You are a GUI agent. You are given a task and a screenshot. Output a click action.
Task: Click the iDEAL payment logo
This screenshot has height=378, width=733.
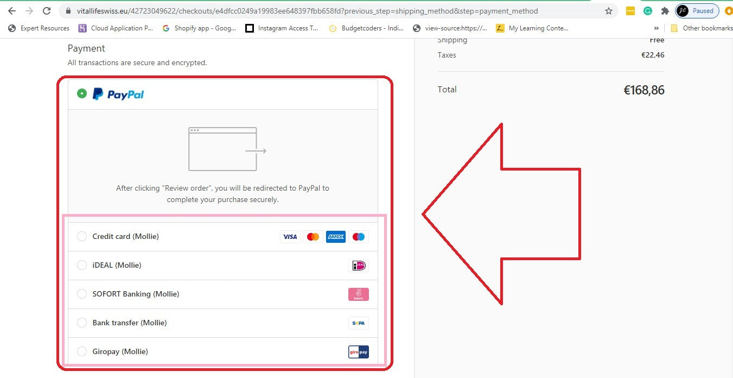(359, 266)
